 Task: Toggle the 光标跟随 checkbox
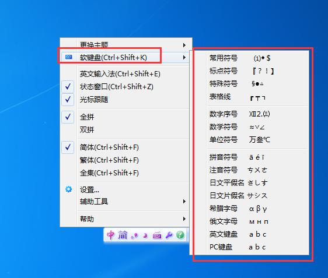(68, 100)
